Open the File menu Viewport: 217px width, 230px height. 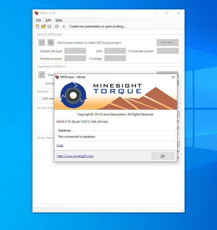coord(39,20)
